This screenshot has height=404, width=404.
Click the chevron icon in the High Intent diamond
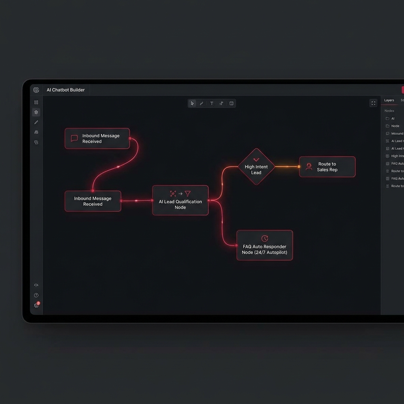256,160
